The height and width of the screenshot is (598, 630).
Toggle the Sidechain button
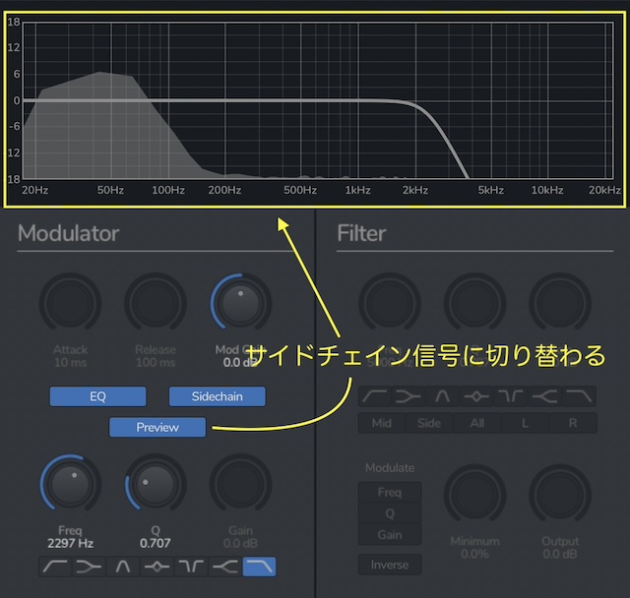coord(218,396)
